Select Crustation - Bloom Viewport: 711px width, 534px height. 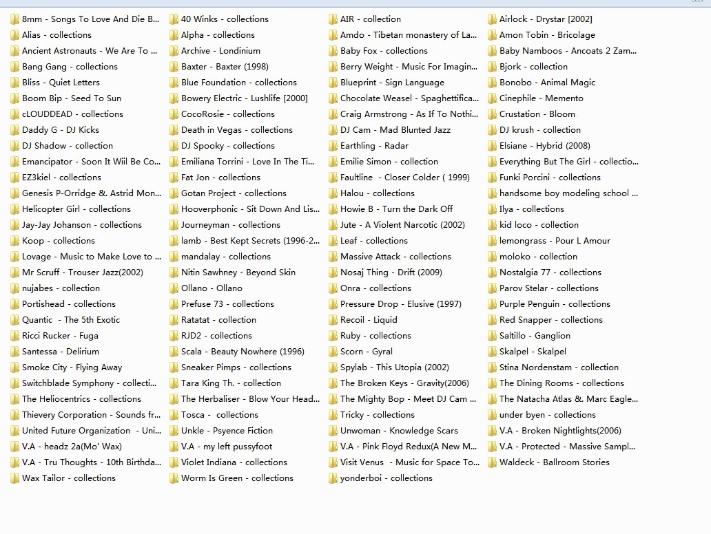pos(537,114)
